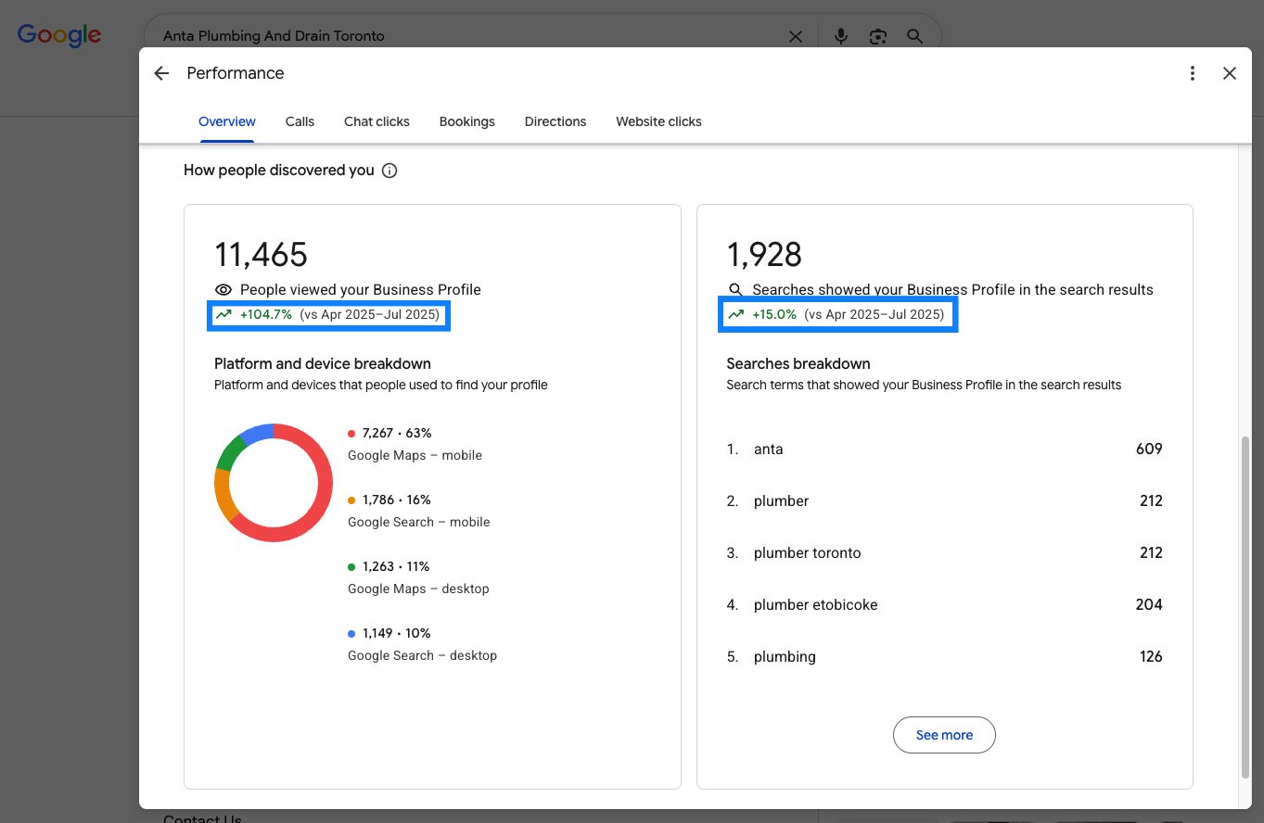
Task: Click the Google logo
Action: coord(59,35)
